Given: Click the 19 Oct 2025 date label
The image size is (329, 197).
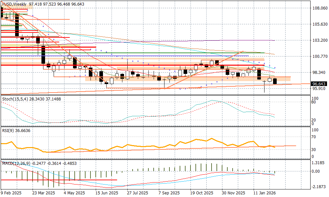Looking at the screenshot, I should tap(201, 193).
